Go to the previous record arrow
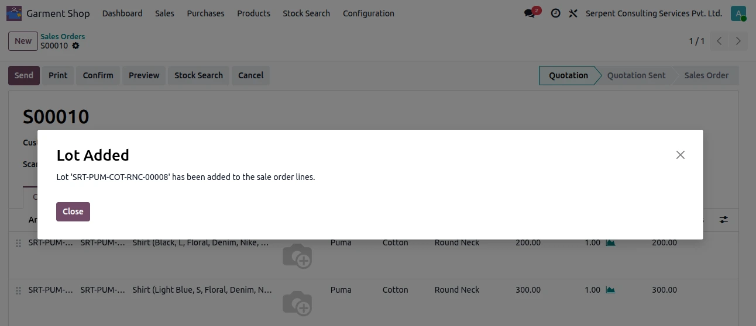The width and height of the screenshot is (756, 326). [720, 41]
